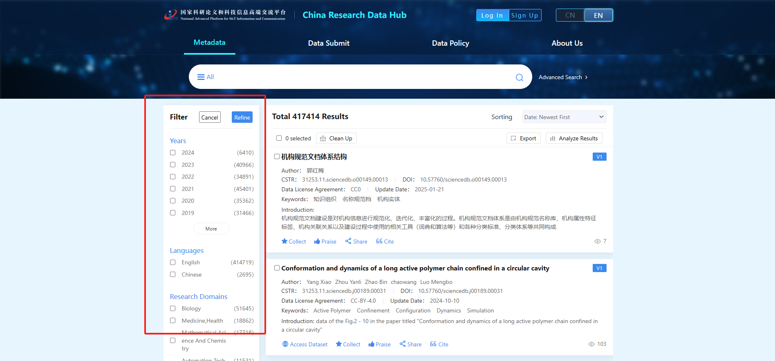Image resolution: width=775 pixels, height=361 pixels.
Task: Click the Clean Up icon
Action: (323, 139)
